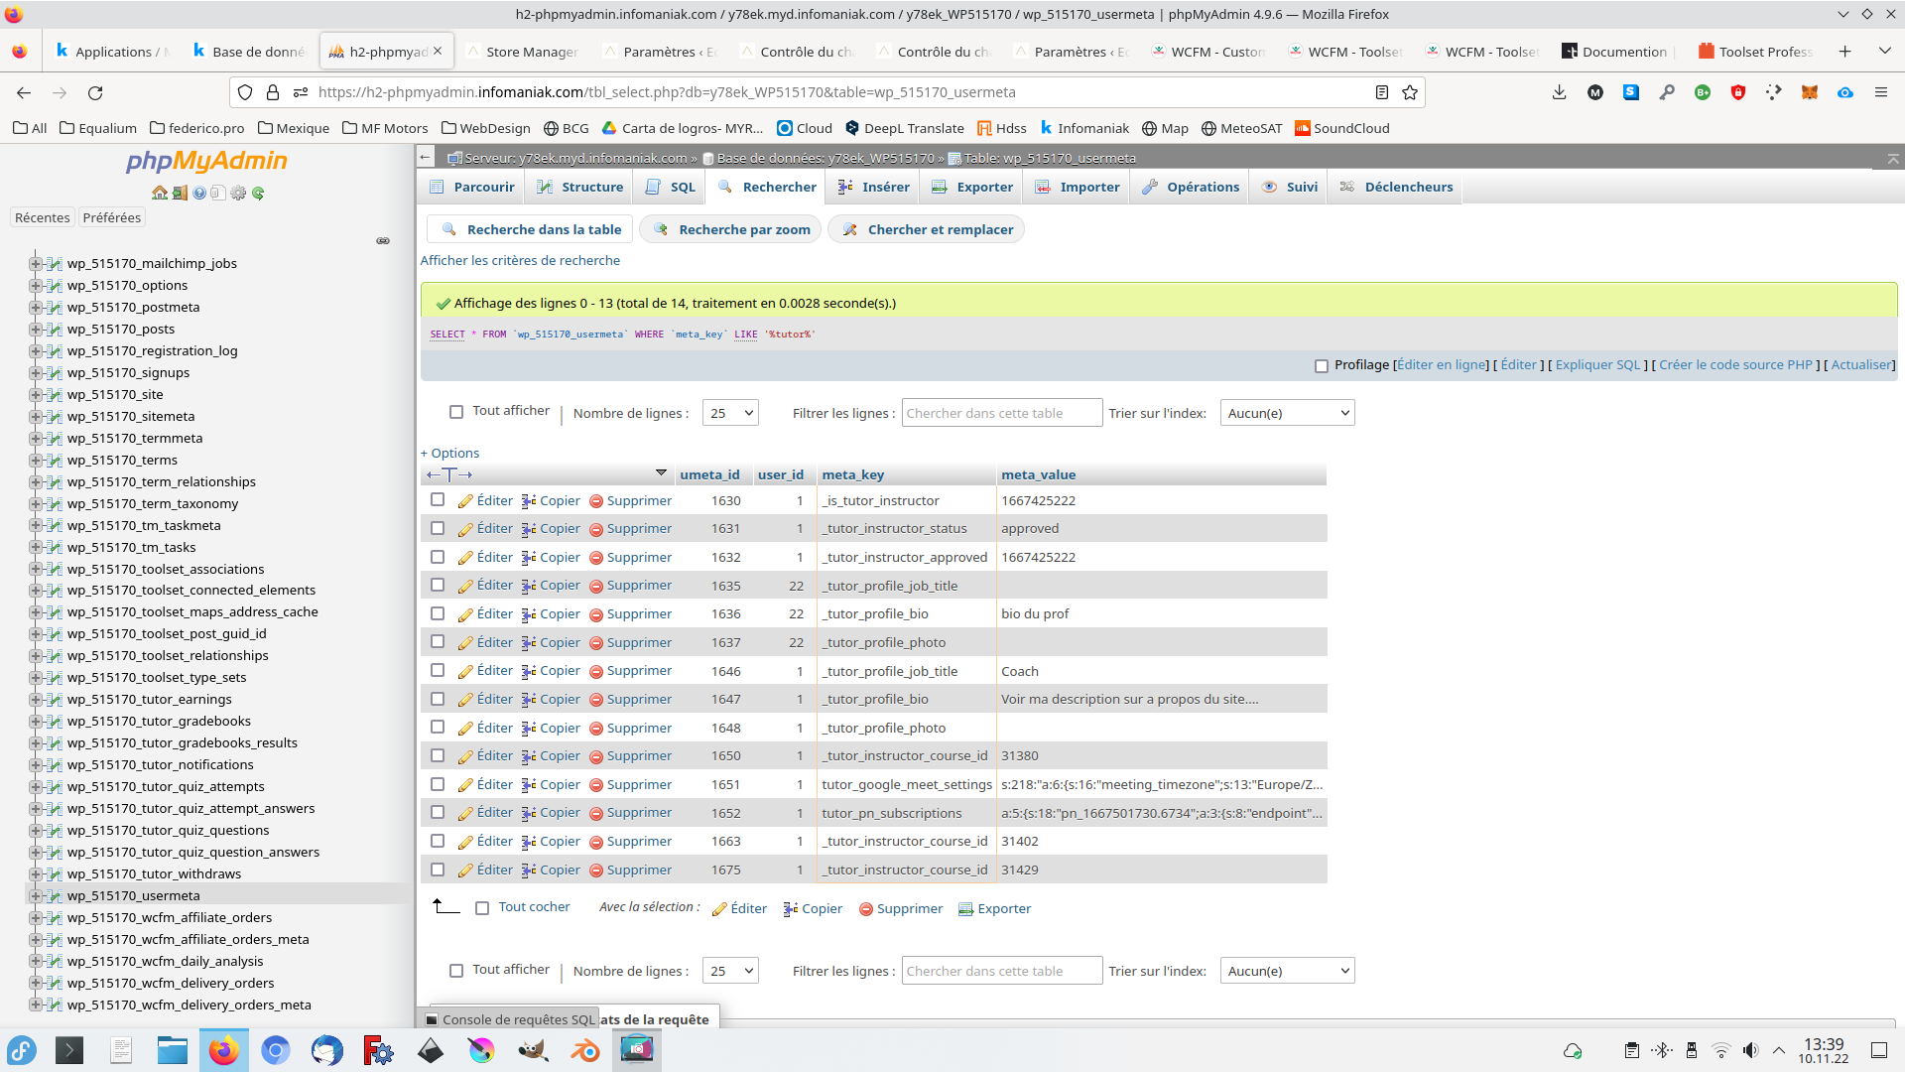This screenshot has width=1905, height=1072.
Task: Click Afficher les critères de recherche link
Action: [520, 260]
